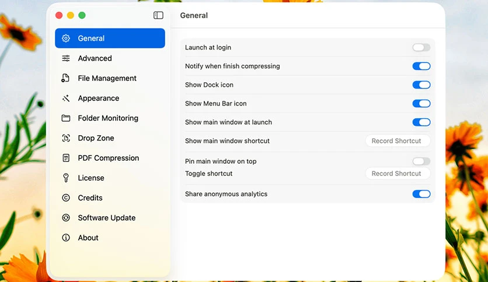Viewport: 488px width, 282px height.
Task: Click the Software Update circular icon
Action: click(x=65, y=217)
